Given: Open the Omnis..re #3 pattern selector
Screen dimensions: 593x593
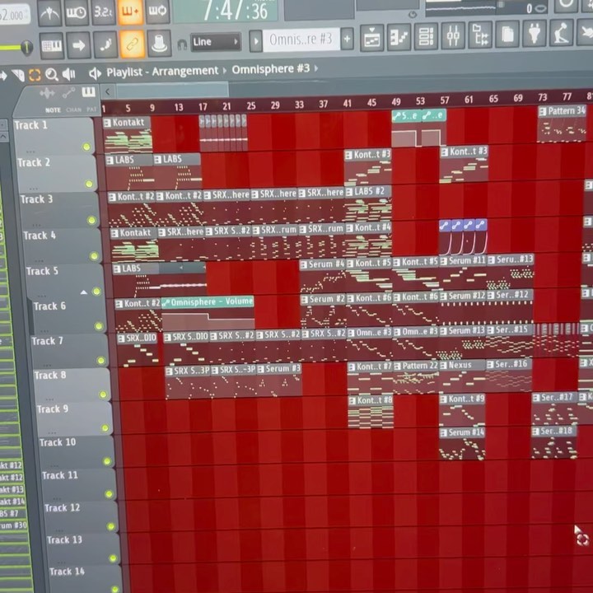Looking at the screenshot, I should [x=300, y=40].
